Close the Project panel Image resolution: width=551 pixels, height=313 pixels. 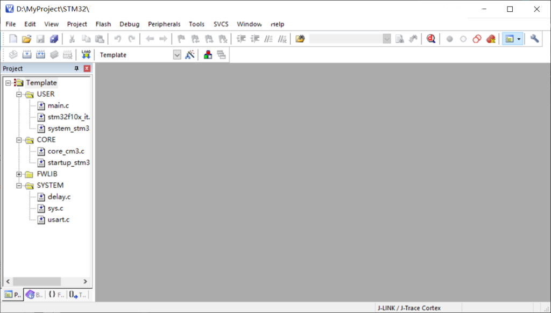click(87, 68)
